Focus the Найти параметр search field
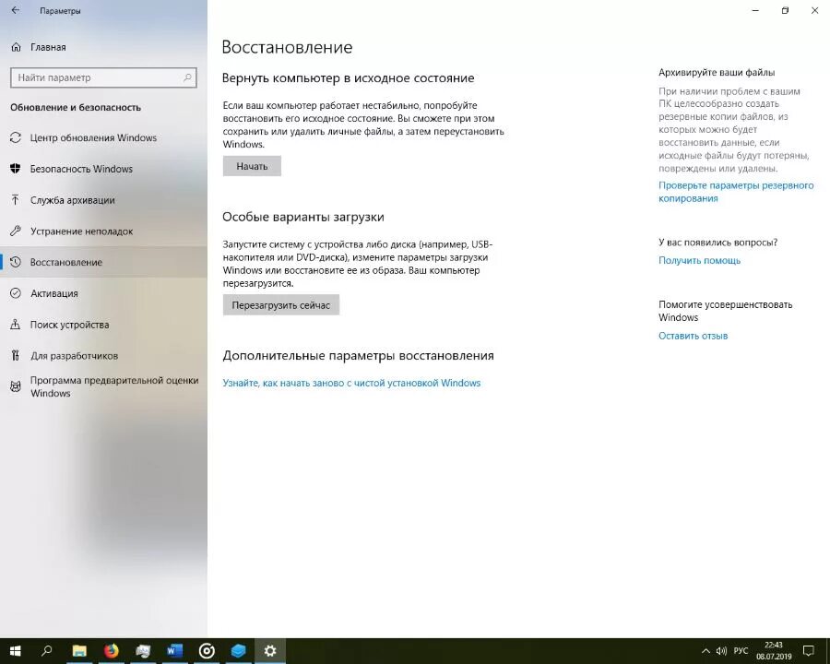 point(103,77)
